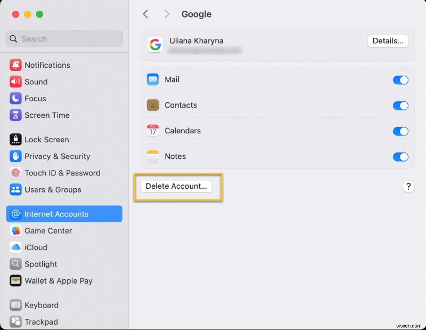The image size is (426, 330).
Task: Click the Uliana Kharyna account name
Action: point(196,41)
